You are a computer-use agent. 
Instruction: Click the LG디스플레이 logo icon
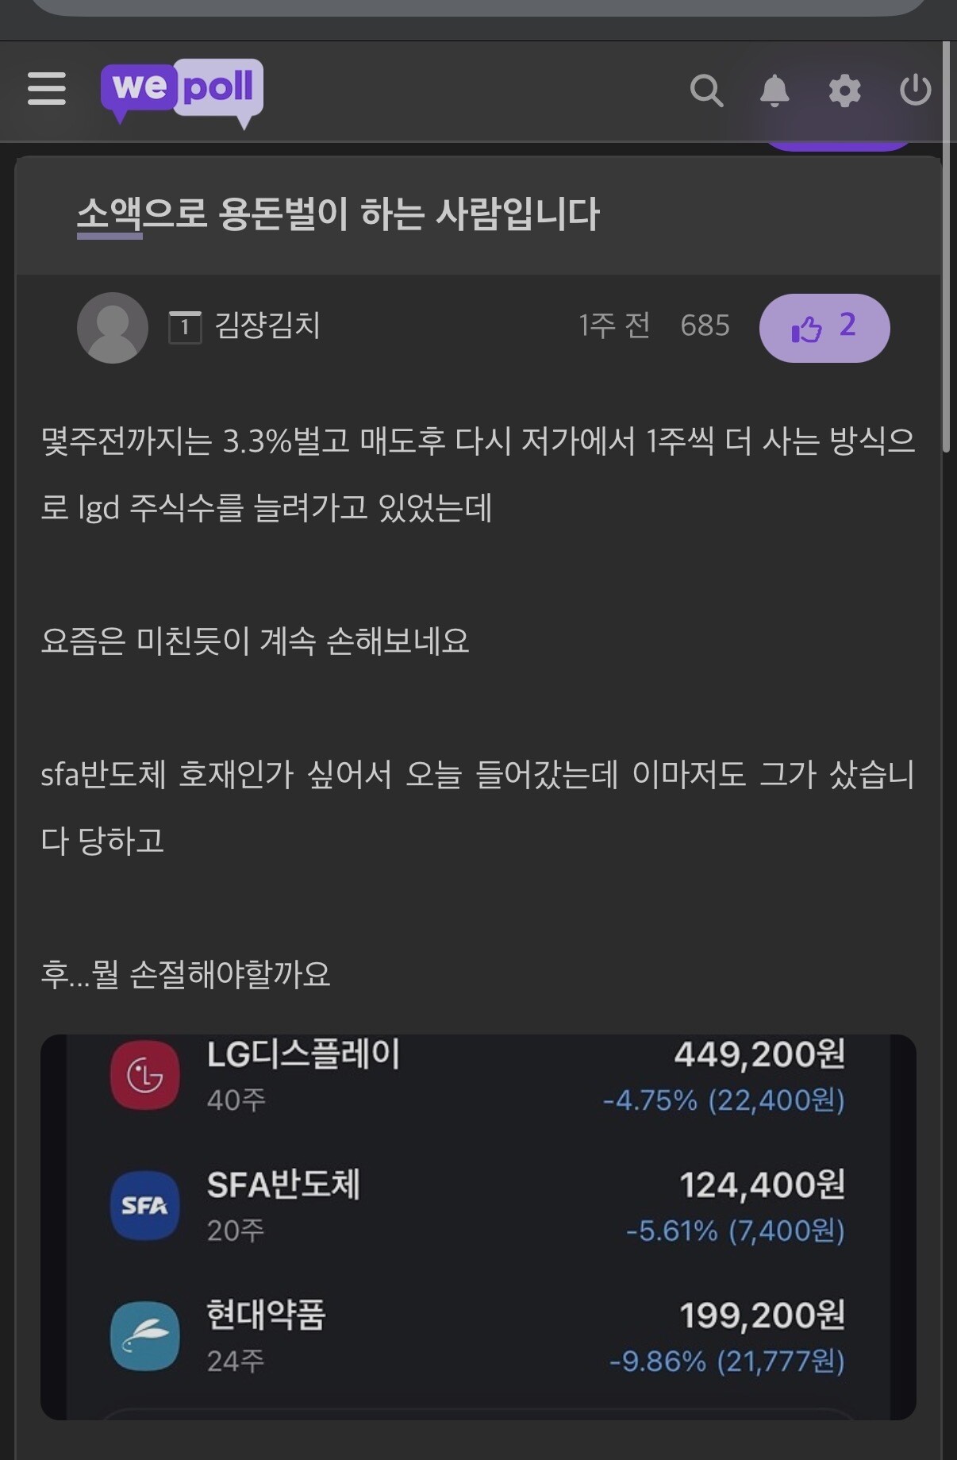(x=144, y=1075)
